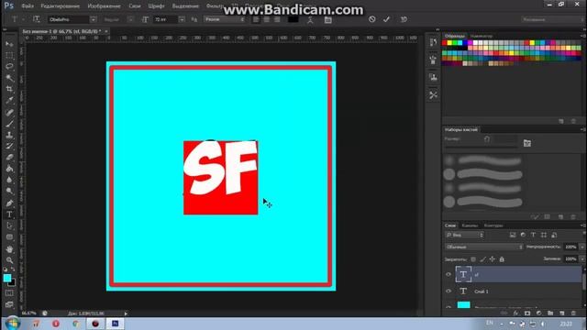Screen dimensions: 587x330
Task: Open the layer opacity dropdown arrow
Action: click(582, 247)
